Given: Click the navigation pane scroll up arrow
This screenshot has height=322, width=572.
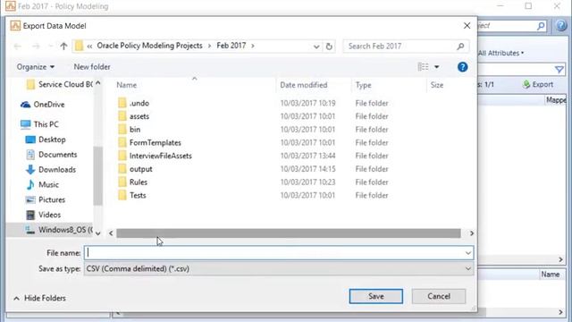Looking at the screenshot, I should tap(97, 83).
